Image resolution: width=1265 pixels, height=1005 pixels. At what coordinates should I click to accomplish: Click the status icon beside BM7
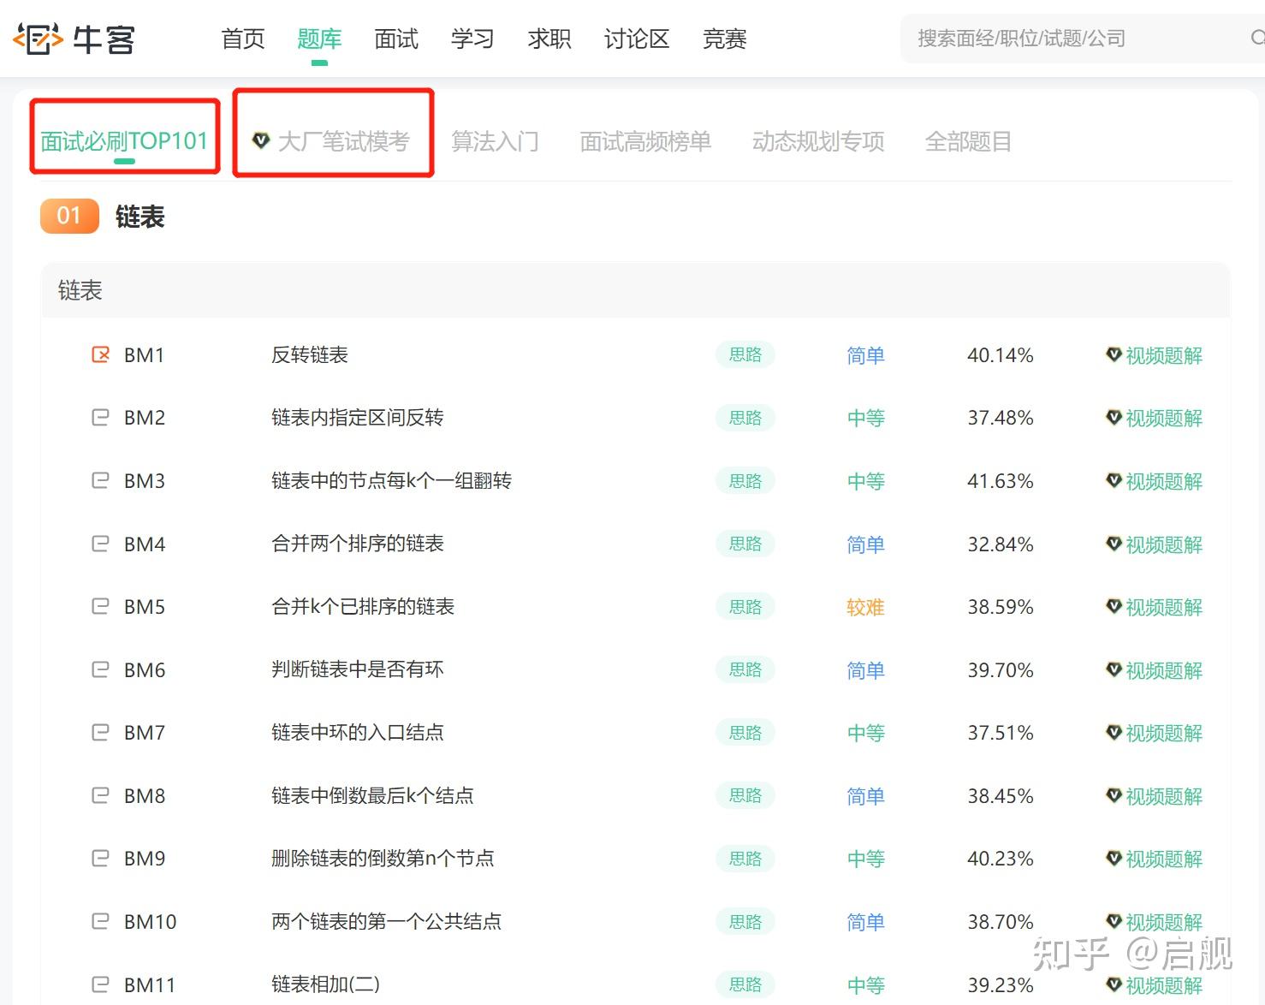click(x=100, y=732)
